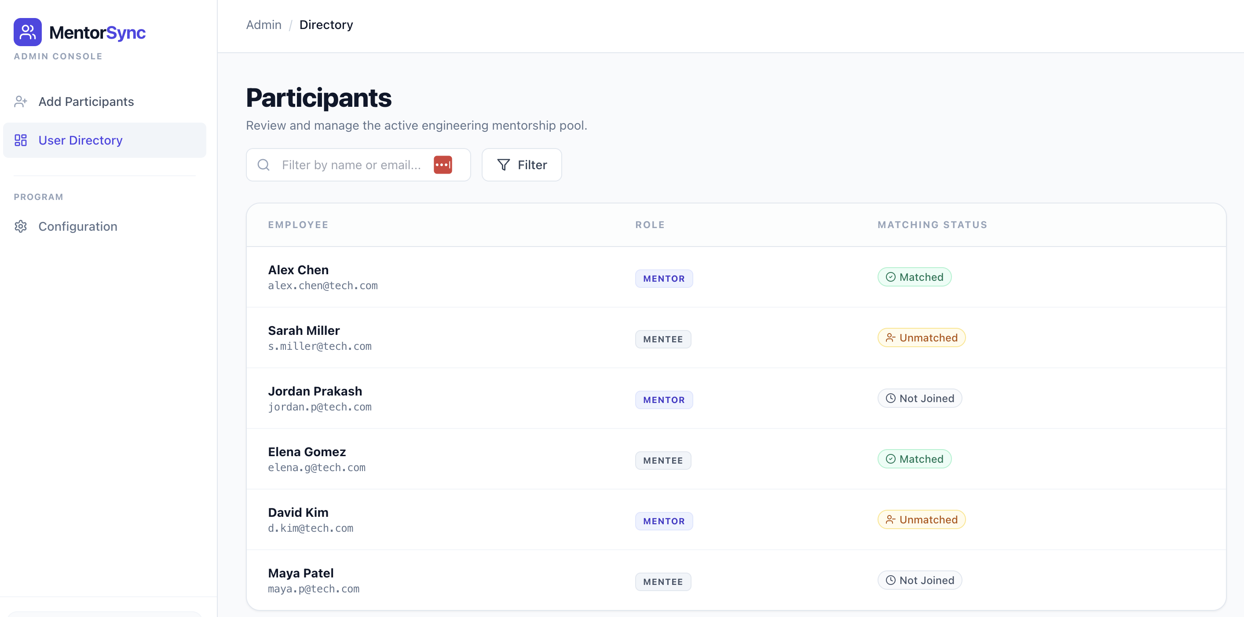Navigate to Add Participants in the sidebar
The image size is (1244, 617).
click(x=86, y=102)
